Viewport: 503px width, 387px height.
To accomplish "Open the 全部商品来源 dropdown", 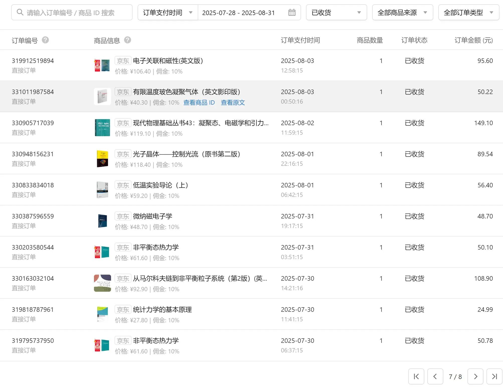I will (x=402, y=12).
